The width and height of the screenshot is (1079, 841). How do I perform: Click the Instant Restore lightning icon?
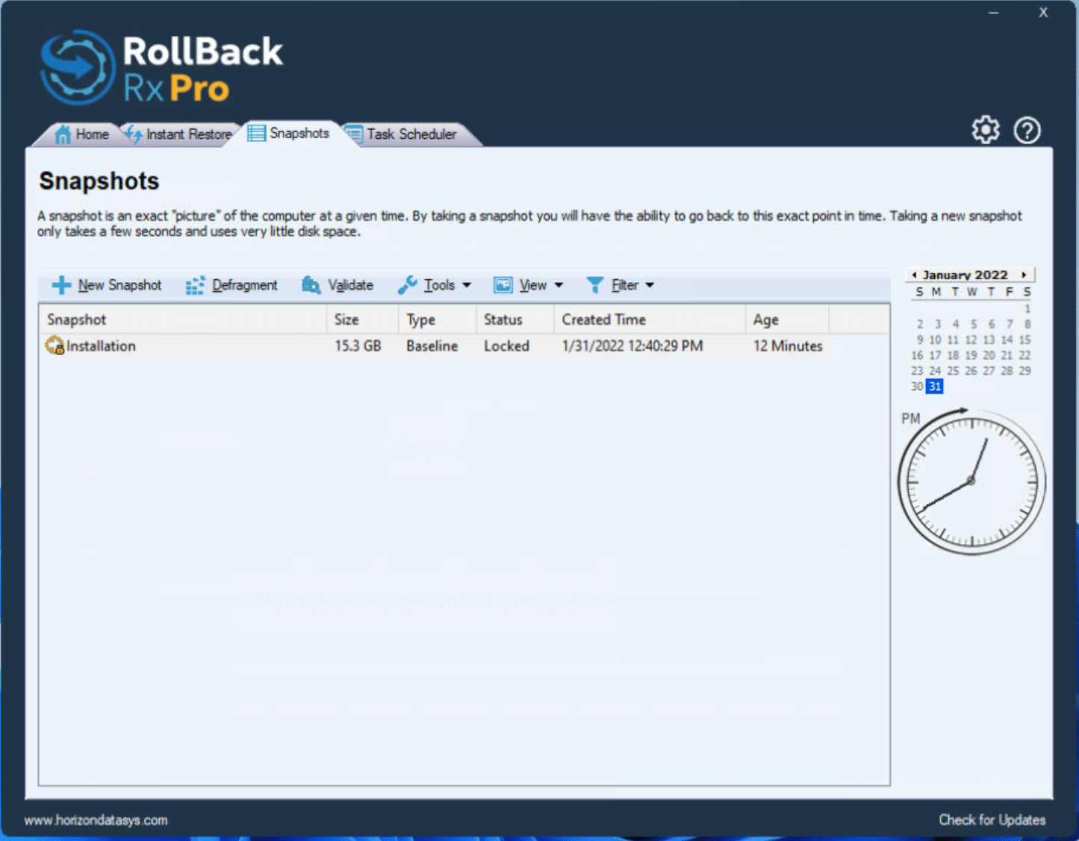click(134, 134)
